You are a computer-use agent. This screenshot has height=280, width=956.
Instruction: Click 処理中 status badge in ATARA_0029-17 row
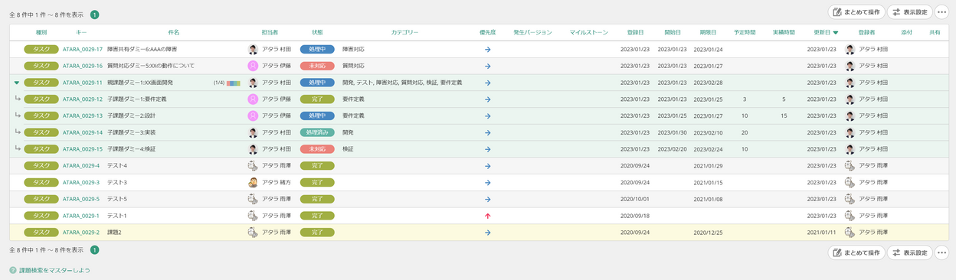(x=317, y=49)
